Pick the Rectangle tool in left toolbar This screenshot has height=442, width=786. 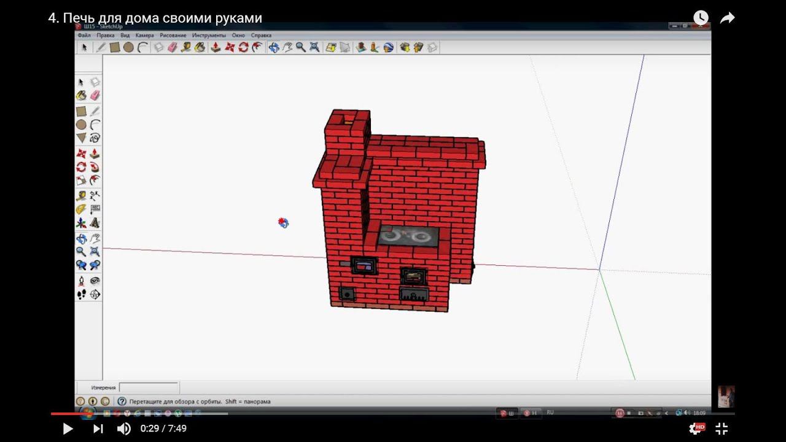81,111
